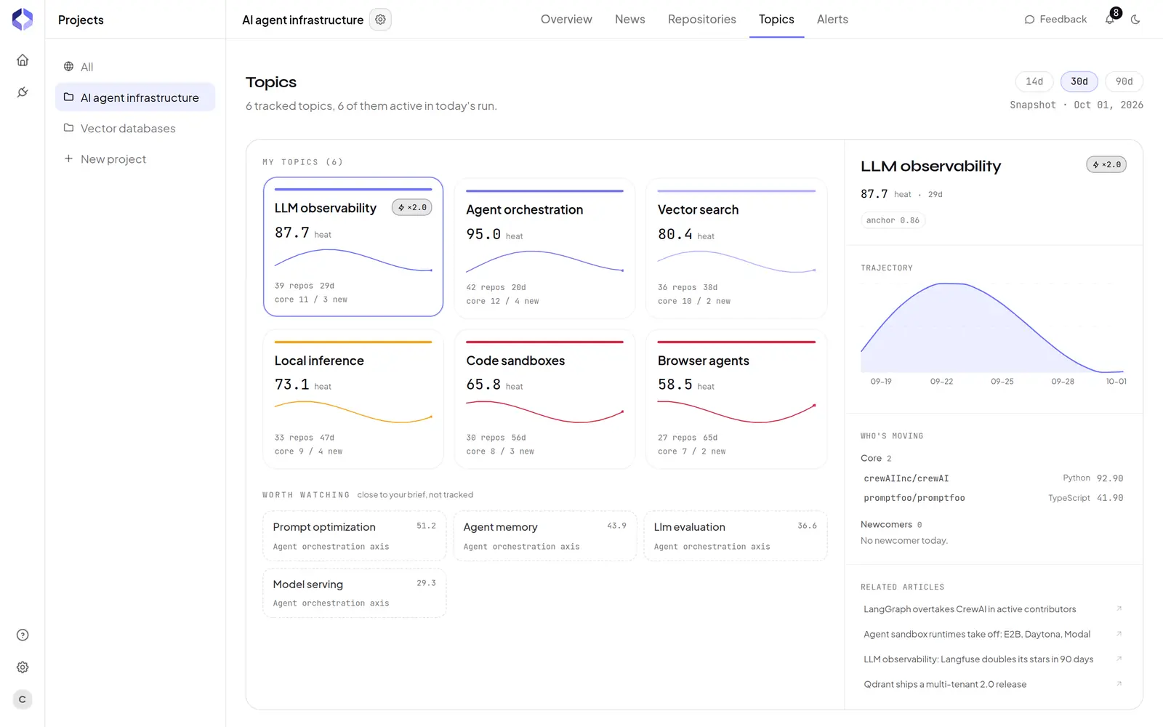Open Prompt optimization suggested topic
The height and width of the screenshot is (727, 1163).
354,536
